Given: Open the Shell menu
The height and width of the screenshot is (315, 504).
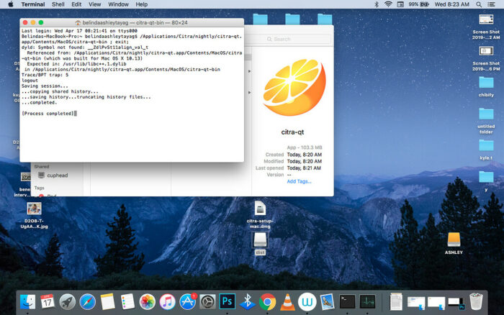Looking at the screenshot, I should (x=58, y=4).
